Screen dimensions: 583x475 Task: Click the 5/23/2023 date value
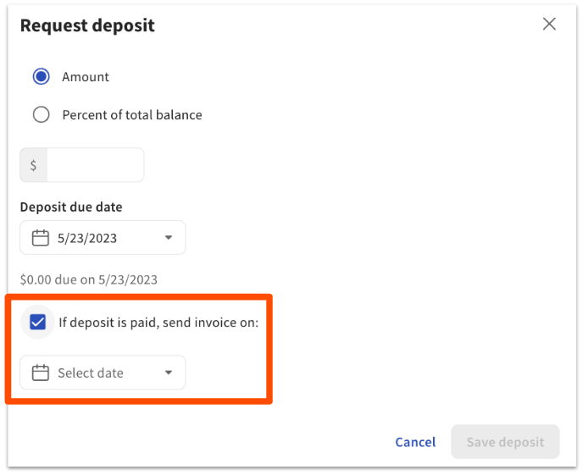point(87,238)
